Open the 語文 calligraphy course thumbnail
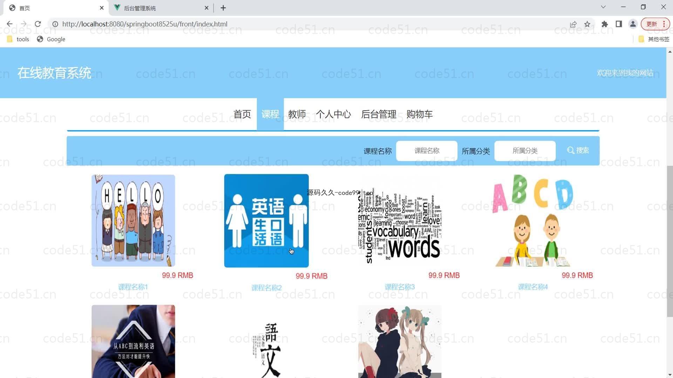The height and width of the screenshot is (378, 673). pos(266,341)
